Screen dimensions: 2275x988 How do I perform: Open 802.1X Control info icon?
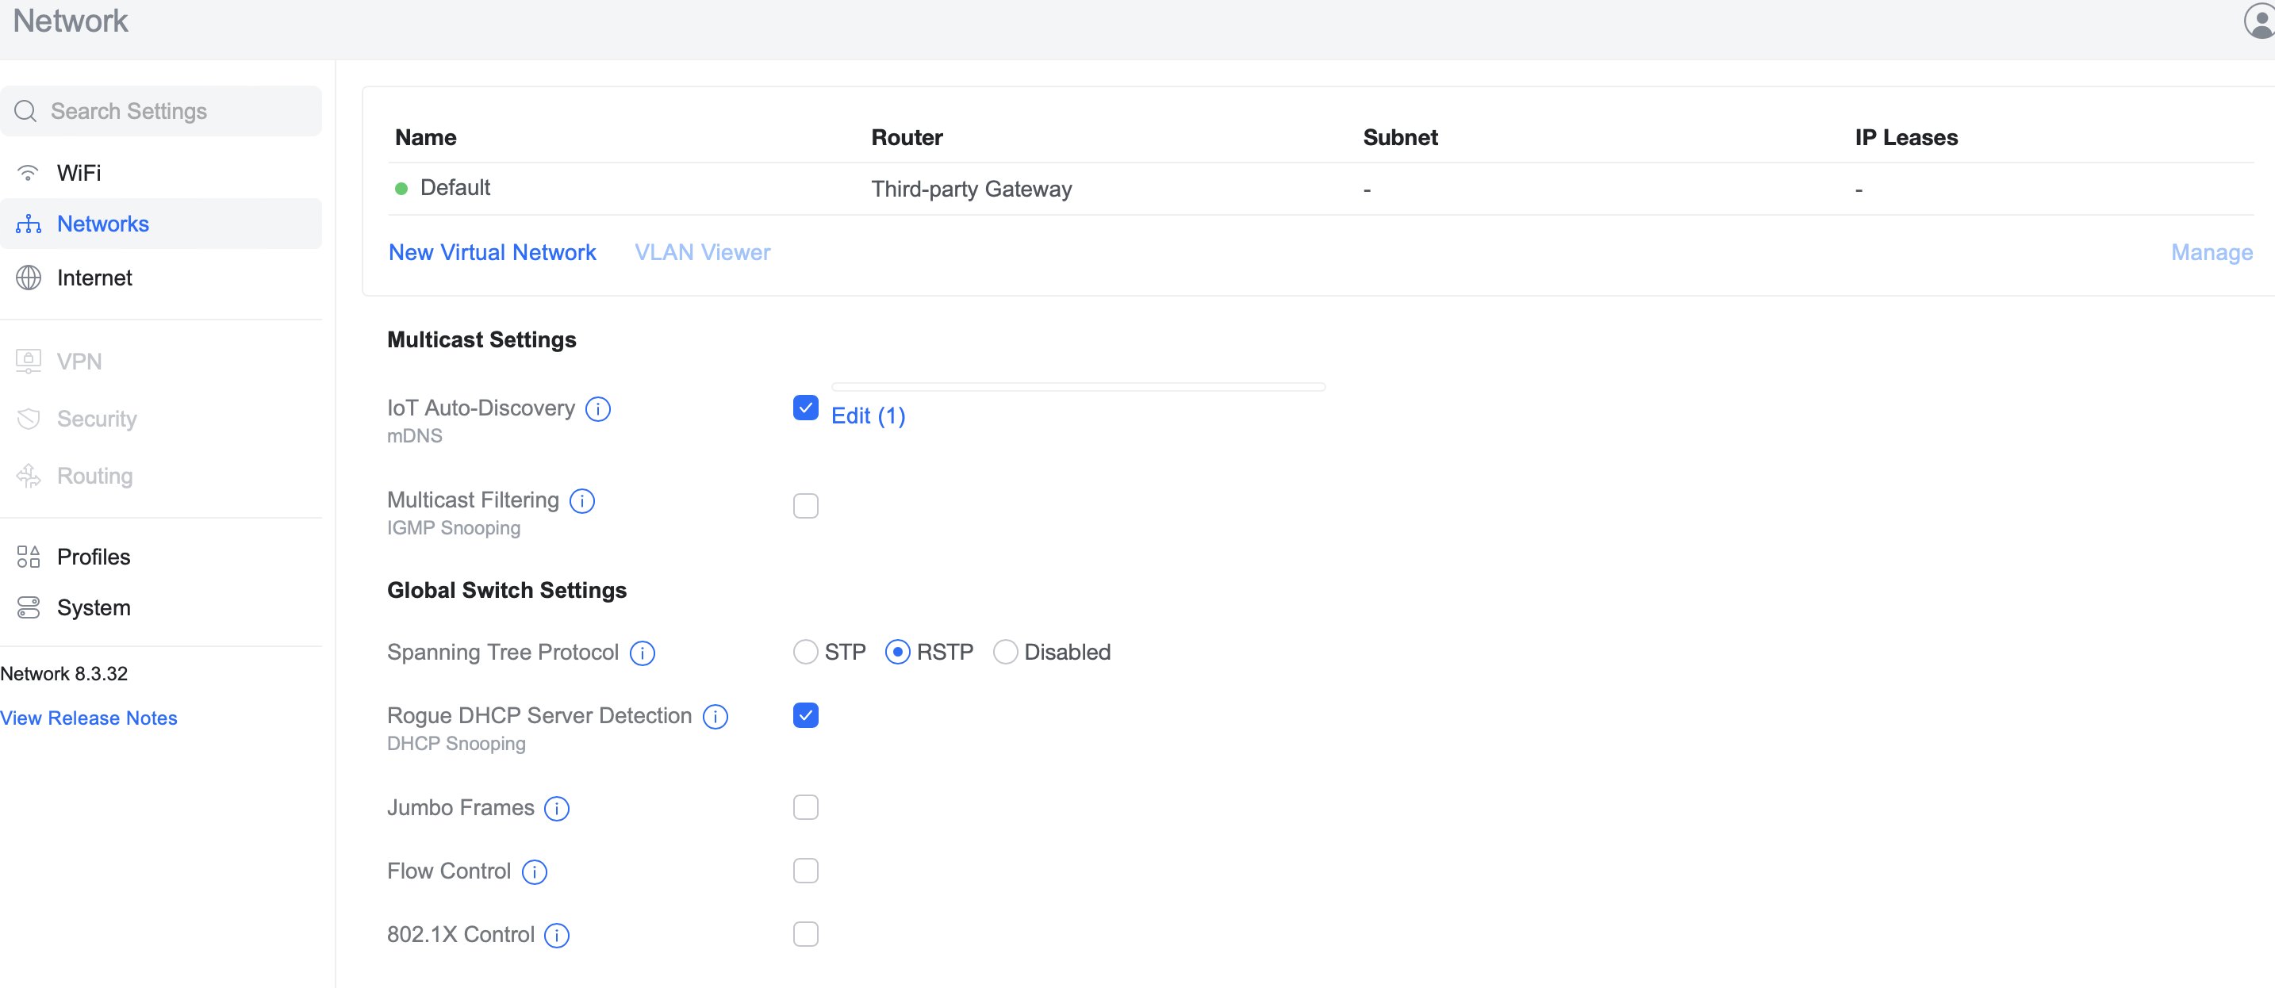tap(556, 936)
